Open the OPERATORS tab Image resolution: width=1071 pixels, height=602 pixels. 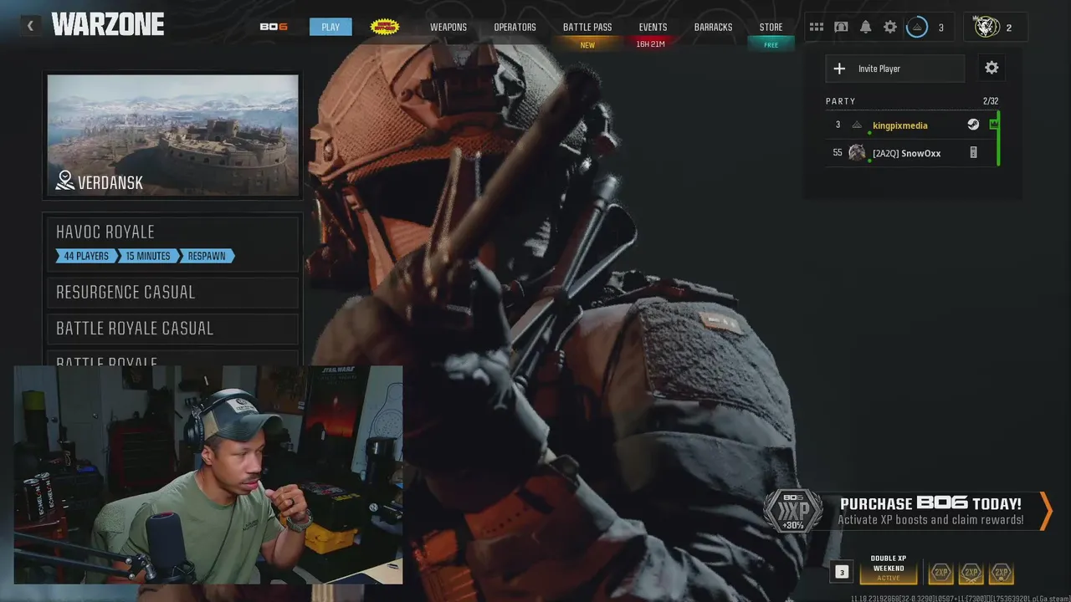tap(515, 27)
